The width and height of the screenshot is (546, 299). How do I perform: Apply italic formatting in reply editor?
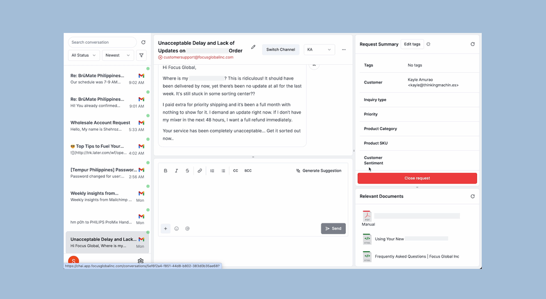coord(176,171)
